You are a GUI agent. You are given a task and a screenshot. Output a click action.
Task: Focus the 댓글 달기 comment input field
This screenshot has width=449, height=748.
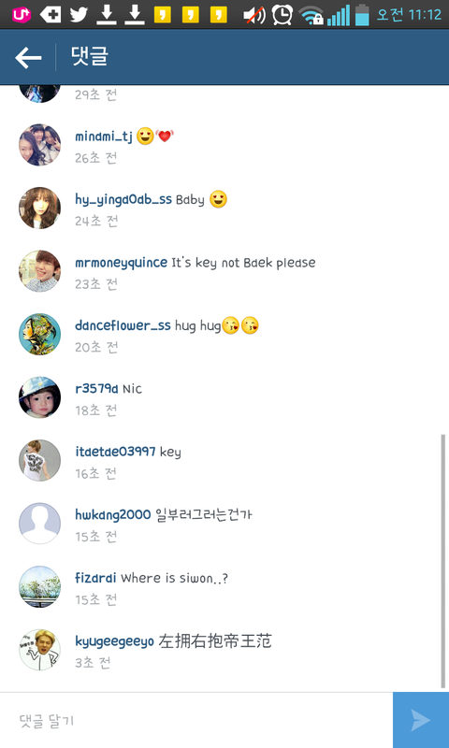pos(196,720)
